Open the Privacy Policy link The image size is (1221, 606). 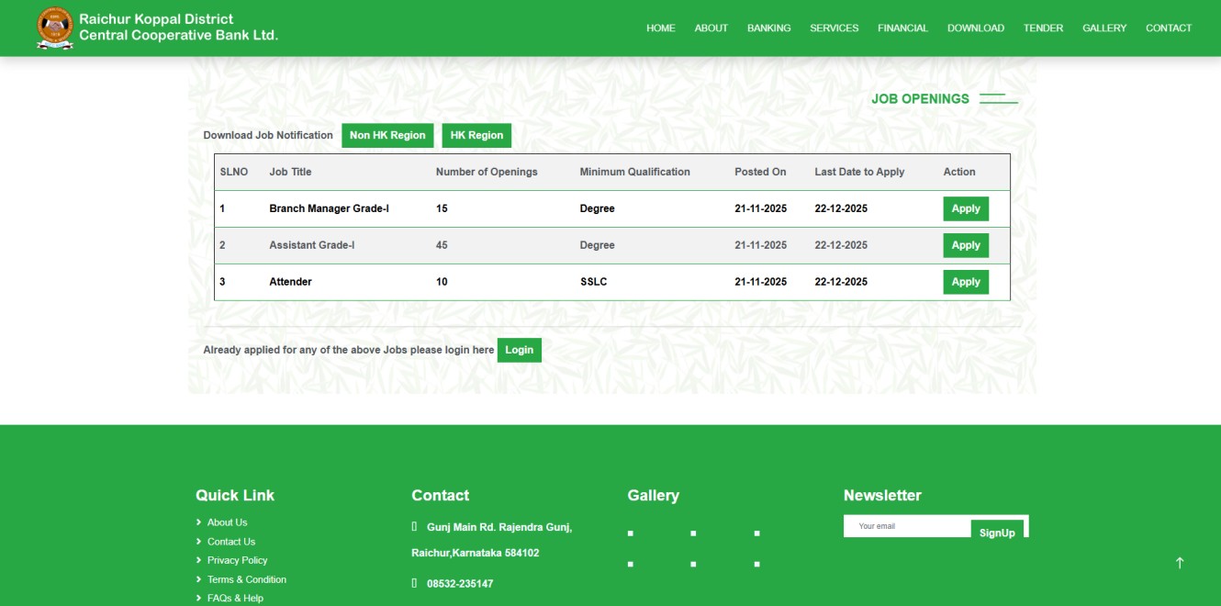pos(237,560)
